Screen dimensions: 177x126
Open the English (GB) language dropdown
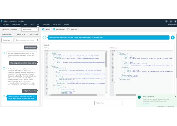point(7,40)
